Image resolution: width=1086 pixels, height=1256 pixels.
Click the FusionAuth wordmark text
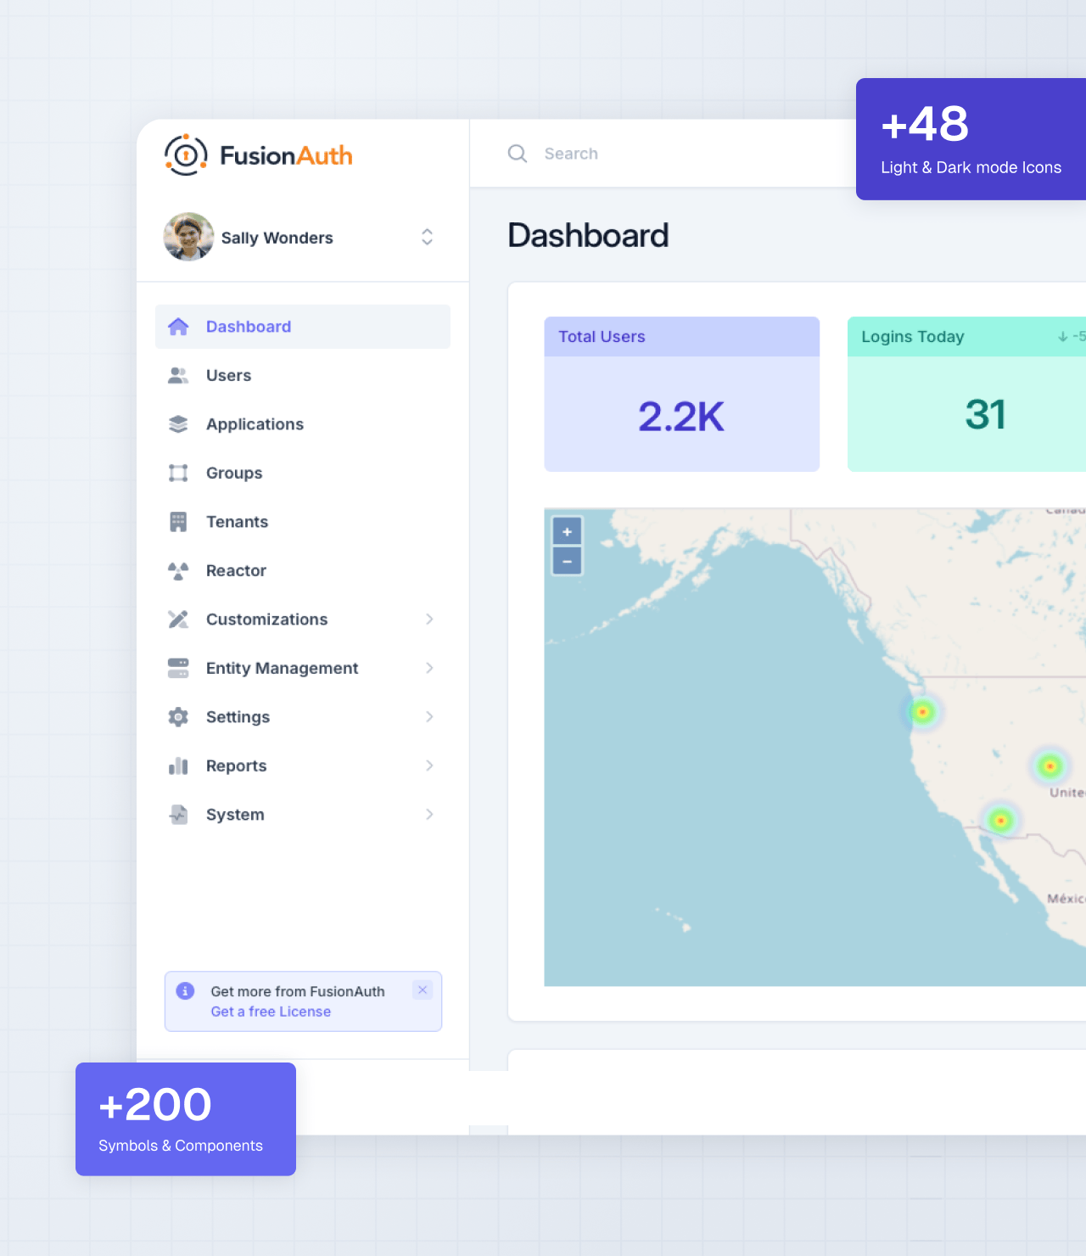pos(286,155)
